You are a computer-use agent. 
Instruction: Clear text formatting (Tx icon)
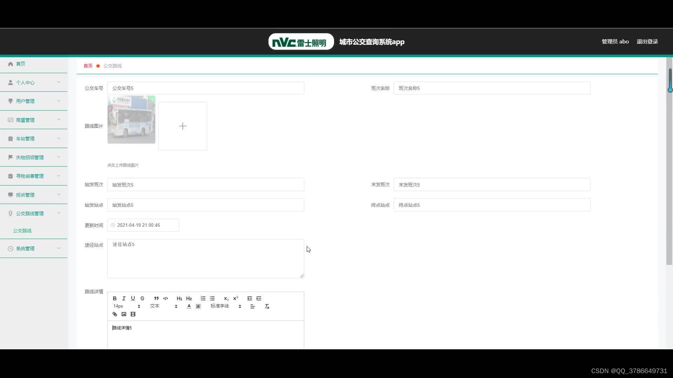pyautogui.click(x=267, y=306)
